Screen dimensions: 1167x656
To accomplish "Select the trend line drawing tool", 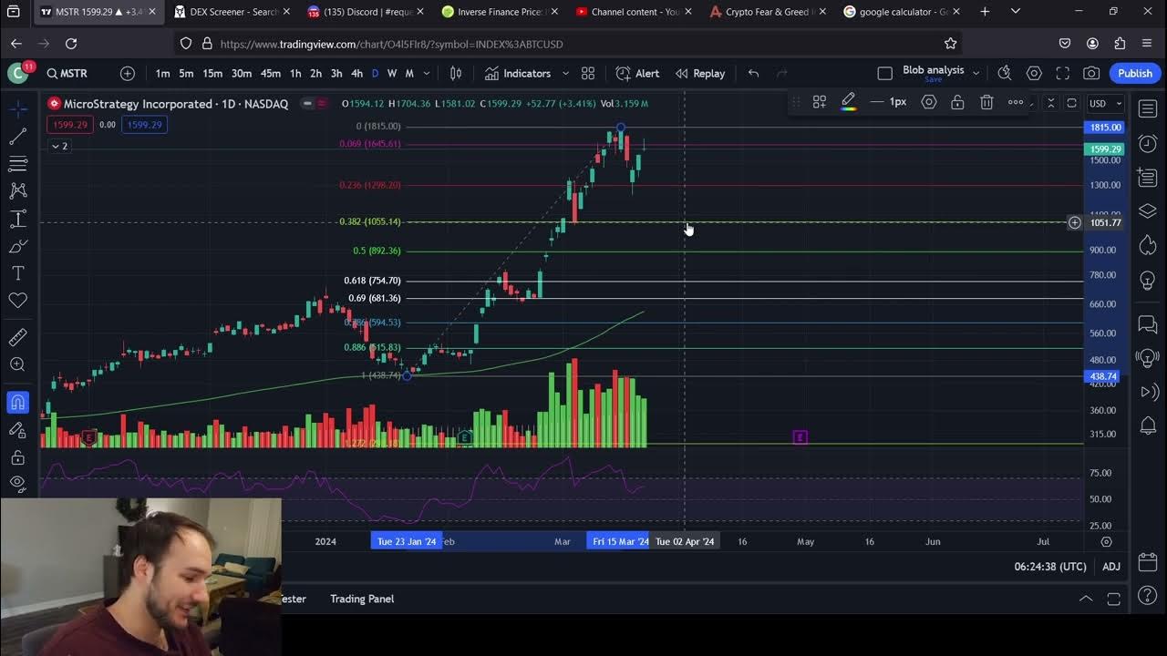I will coord(17,137).
